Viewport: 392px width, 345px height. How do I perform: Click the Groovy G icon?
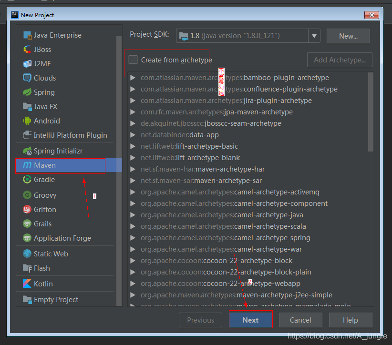[27, 195]
